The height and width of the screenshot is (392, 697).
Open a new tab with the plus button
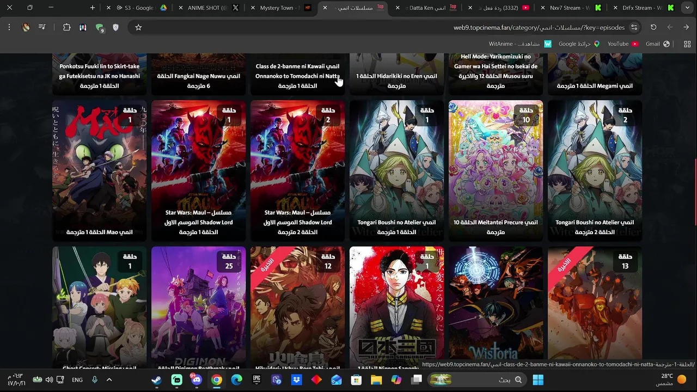[93, 8]
